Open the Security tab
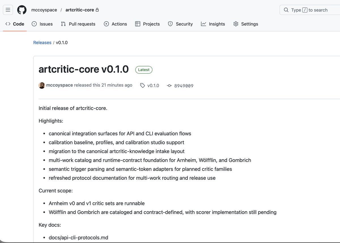This screenshot has width=340, height=243. coord(180,24)
